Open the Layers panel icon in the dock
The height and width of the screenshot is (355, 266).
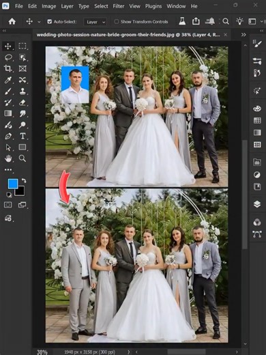(257, 204)
